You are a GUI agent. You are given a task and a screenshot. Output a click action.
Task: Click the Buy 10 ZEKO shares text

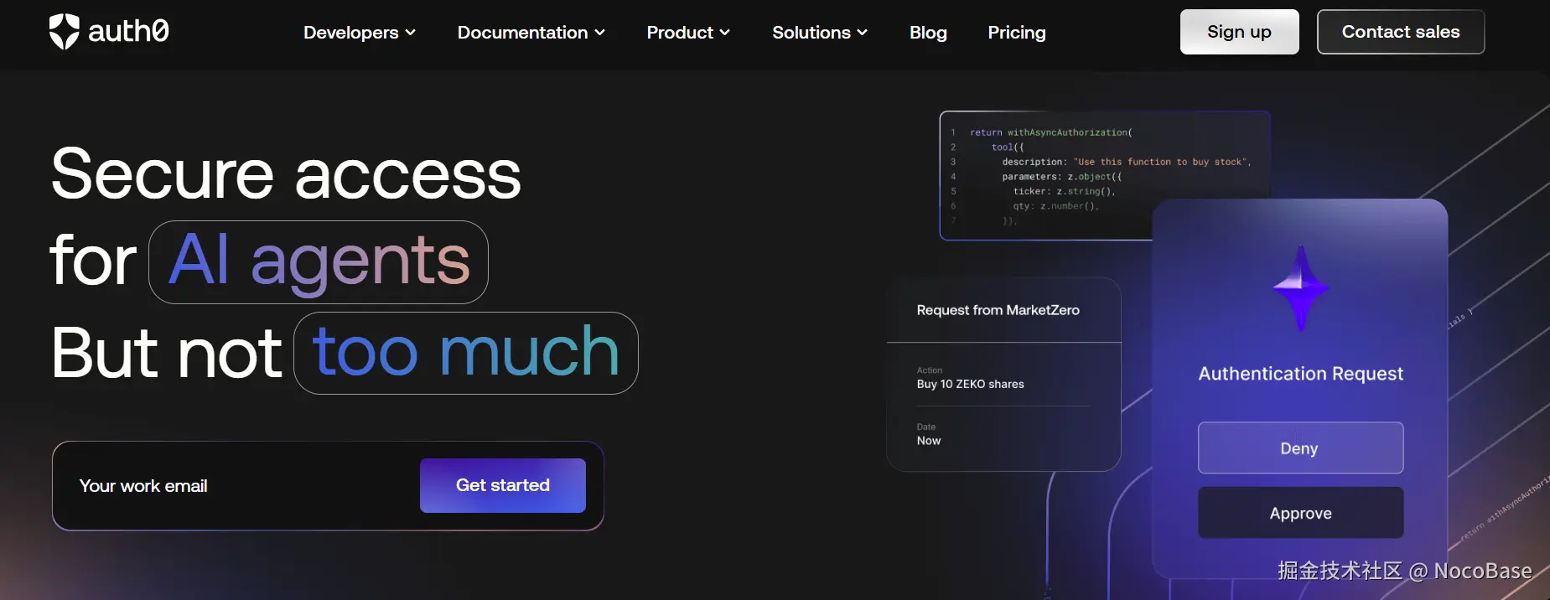tap(970, 384)
